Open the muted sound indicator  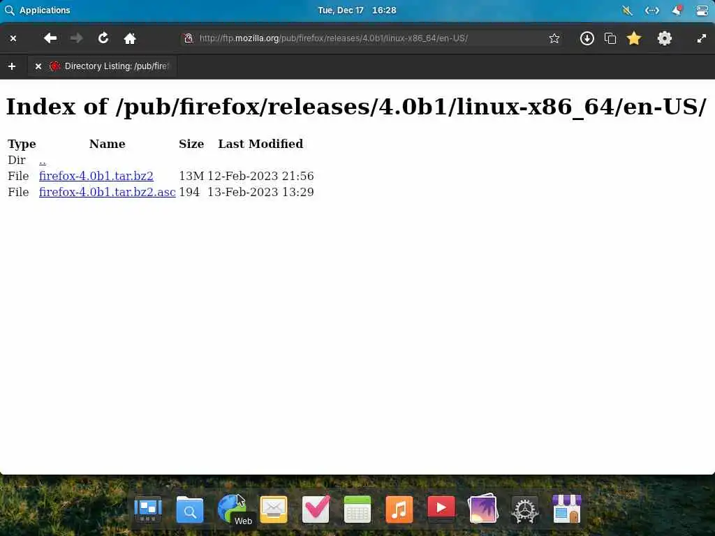[x=628, y=10]
